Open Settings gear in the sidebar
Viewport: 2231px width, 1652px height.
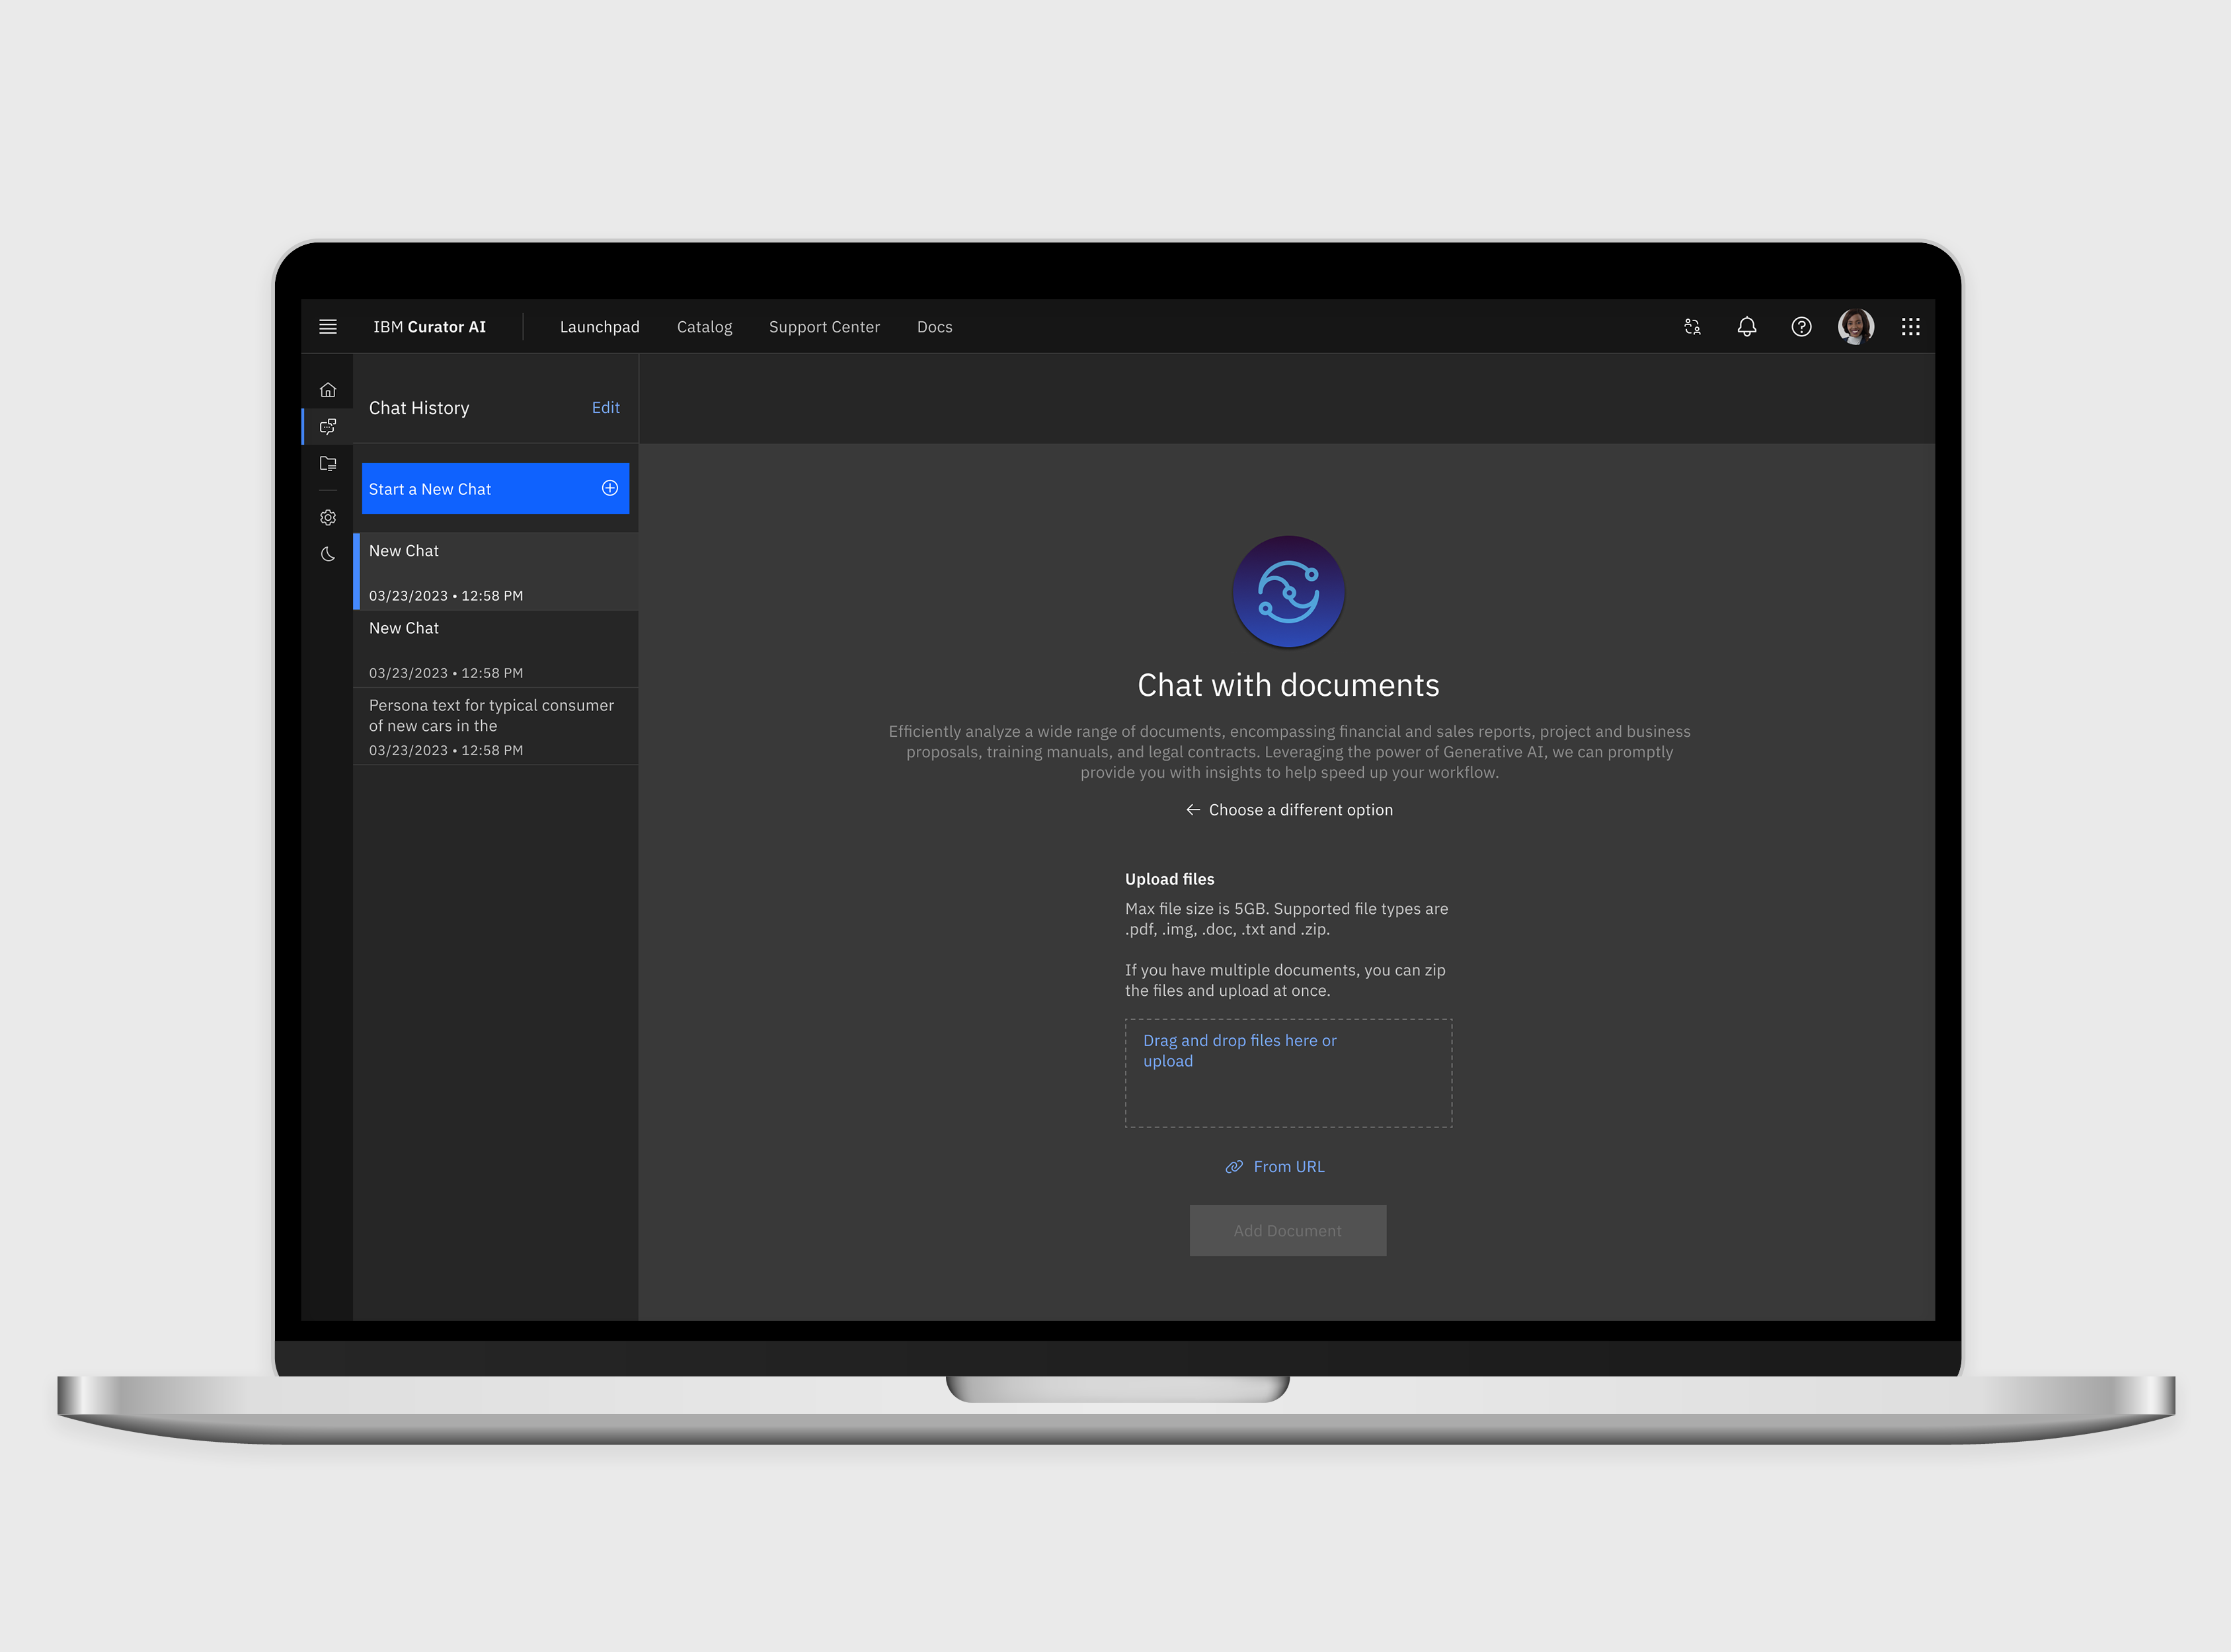(x=327, y=518)
